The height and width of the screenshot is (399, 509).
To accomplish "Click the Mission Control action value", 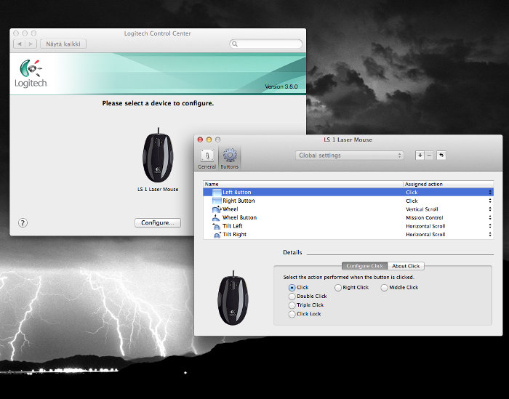I will 424,217.
